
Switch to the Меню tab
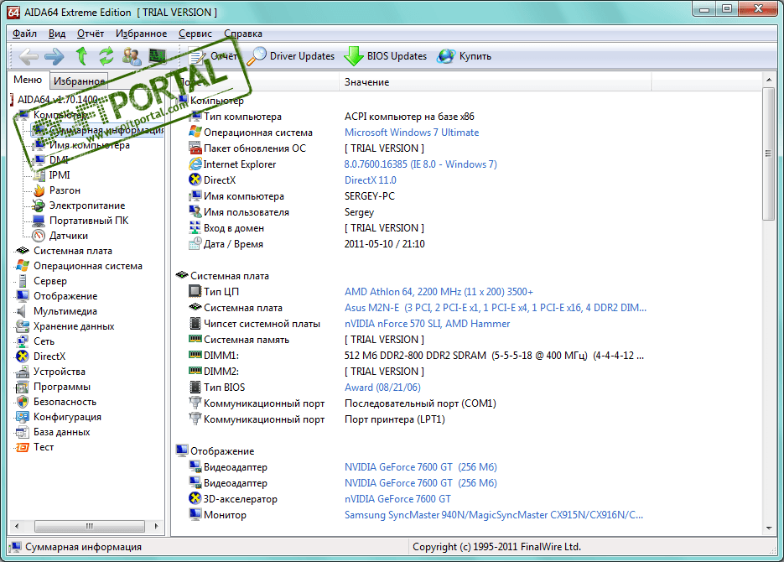(28, 80)
